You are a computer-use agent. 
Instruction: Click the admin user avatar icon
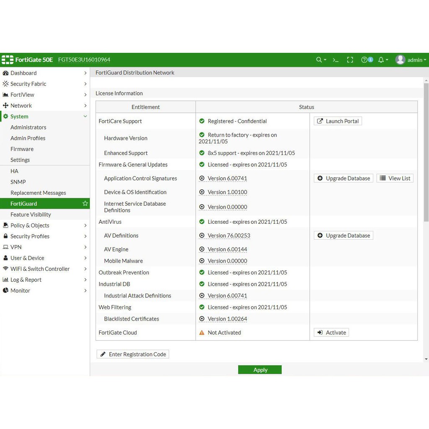pos(401,60)
